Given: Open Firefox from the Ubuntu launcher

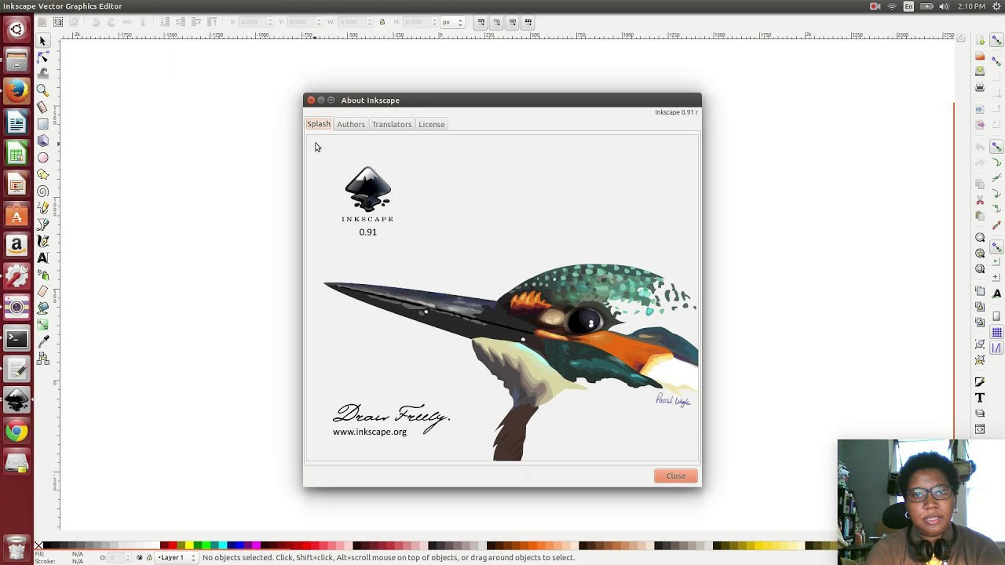Looking at the screenshot, I should click(x=16, y=90).
